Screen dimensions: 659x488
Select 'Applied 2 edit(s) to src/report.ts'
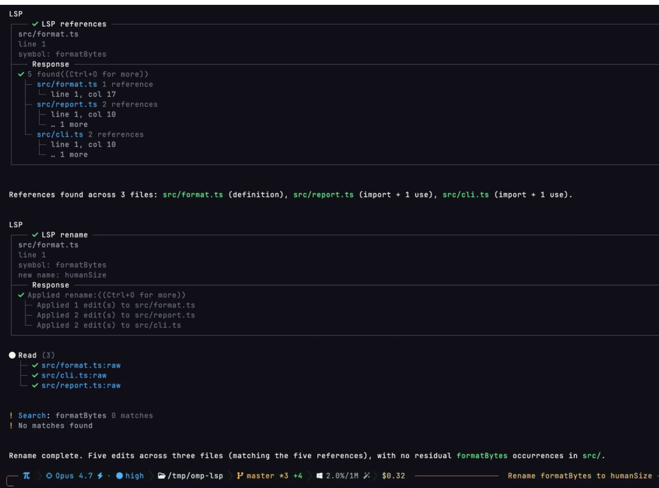(x=116, y=315)
